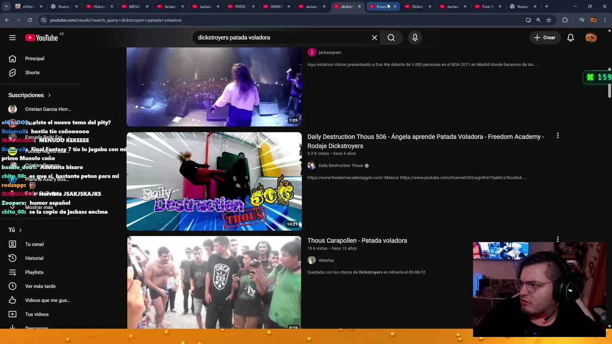Bookmark this page with the star icon
This screenshot has height=344, width=612.
coord(549,20)
